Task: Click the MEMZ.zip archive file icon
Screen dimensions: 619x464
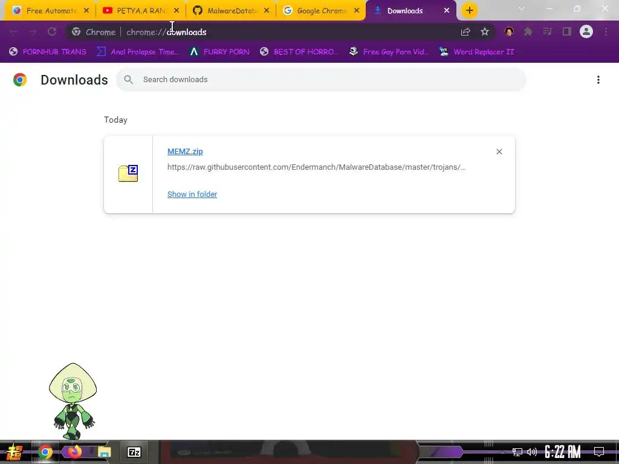Action: click(128, 173)
